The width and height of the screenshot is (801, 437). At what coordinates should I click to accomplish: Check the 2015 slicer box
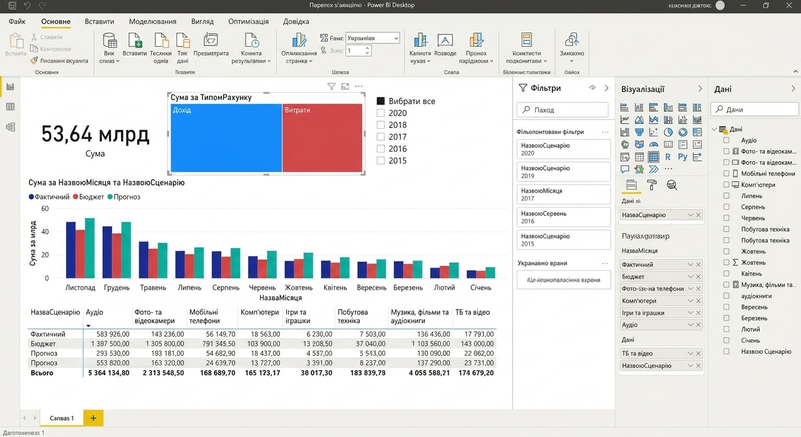pyautogui.click(x=381, y=161)
